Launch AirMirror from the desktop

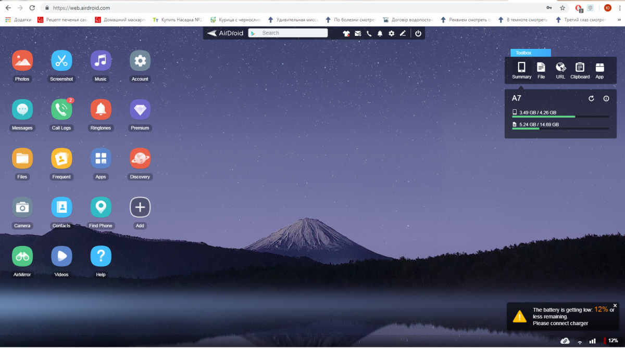point(22,256)
